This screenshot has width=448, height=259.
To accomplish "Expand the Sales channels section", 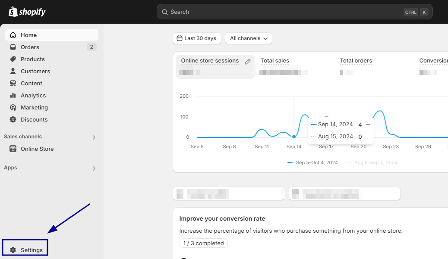I will click(x=94, y=137).
